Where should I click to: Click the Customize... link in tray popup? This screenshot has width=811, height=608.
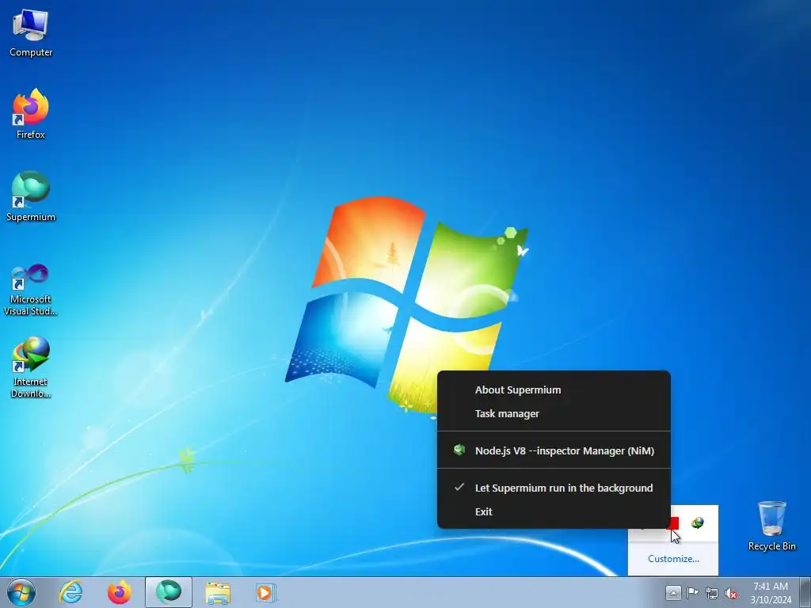(673, 559)
